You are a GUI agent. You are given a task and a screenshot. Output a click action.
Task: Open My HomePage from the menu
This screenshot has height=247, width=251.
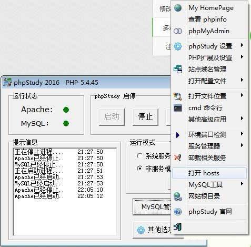click(209, 8)
